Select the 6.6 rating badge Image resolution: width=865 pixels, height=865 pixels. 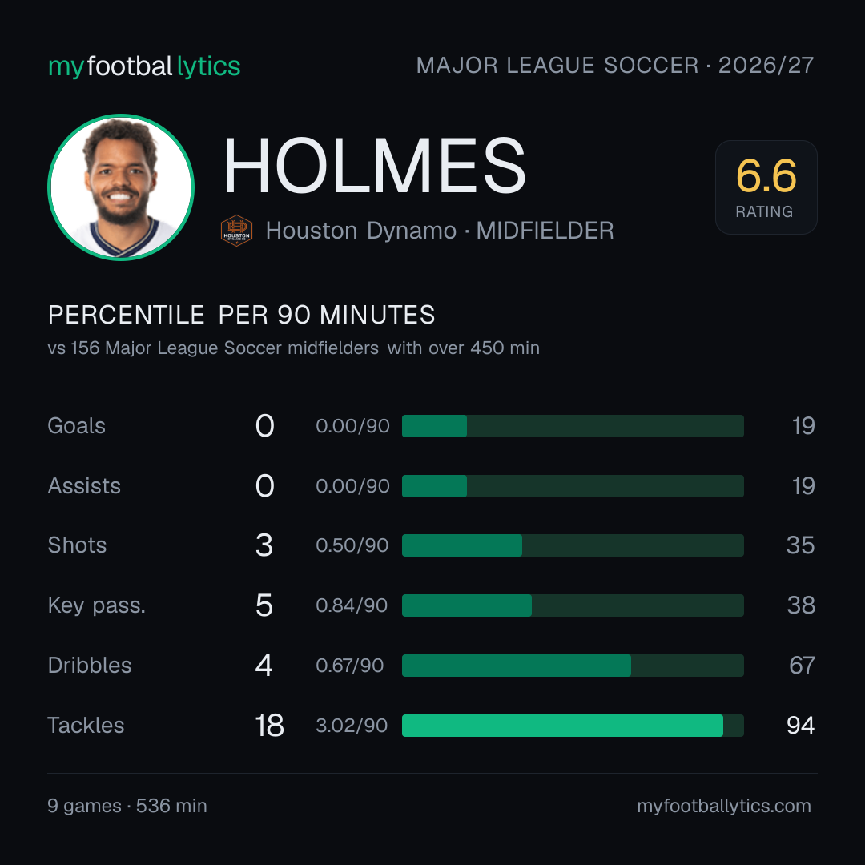click(x=766, y=187)
